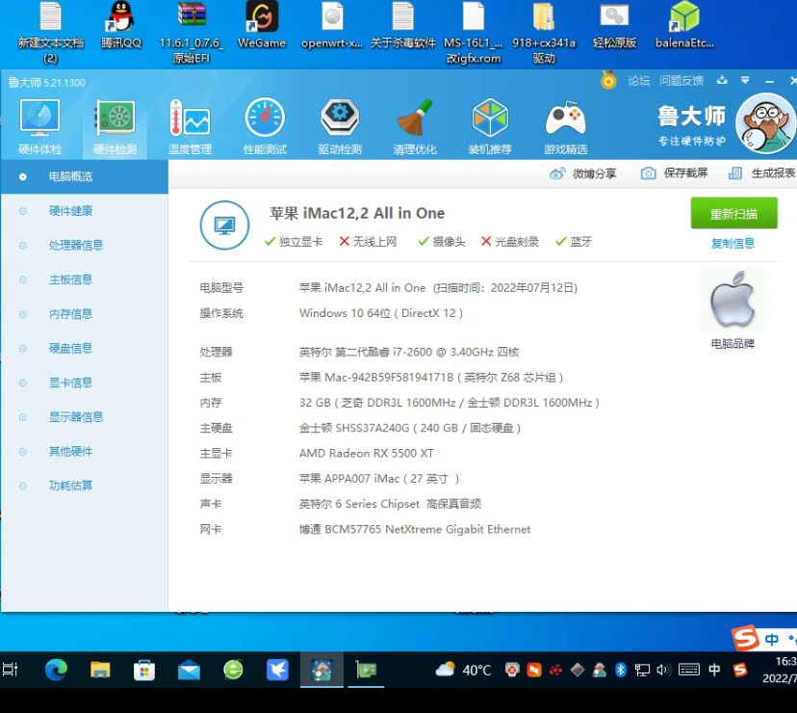Select 电脑概览 in the sidebar
797x713 pixels.
(84, 176)
